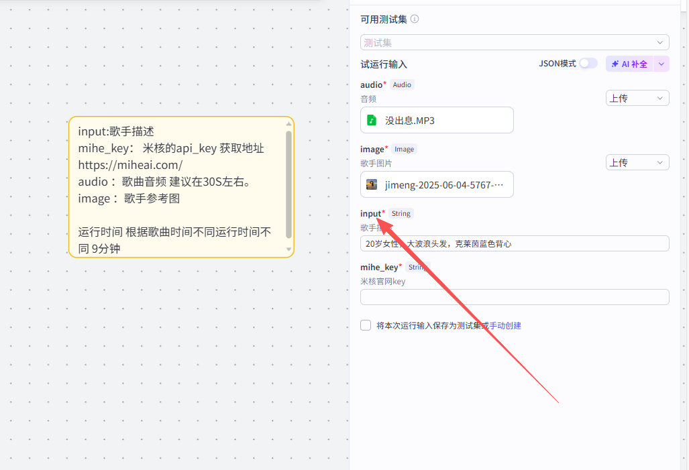
Task: Click the AI 补全 button
Action: coord(629,64)
